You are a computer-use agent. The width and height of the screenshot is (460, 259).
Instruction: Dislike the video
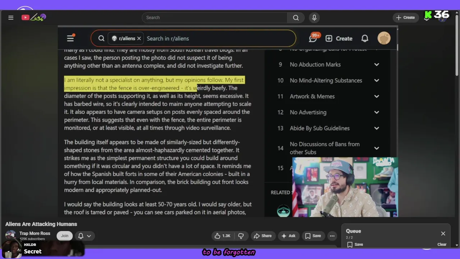point(241,236)
